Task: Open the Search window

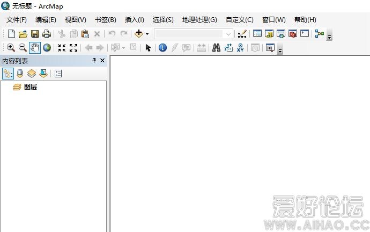Action: (x=281, y=34)
